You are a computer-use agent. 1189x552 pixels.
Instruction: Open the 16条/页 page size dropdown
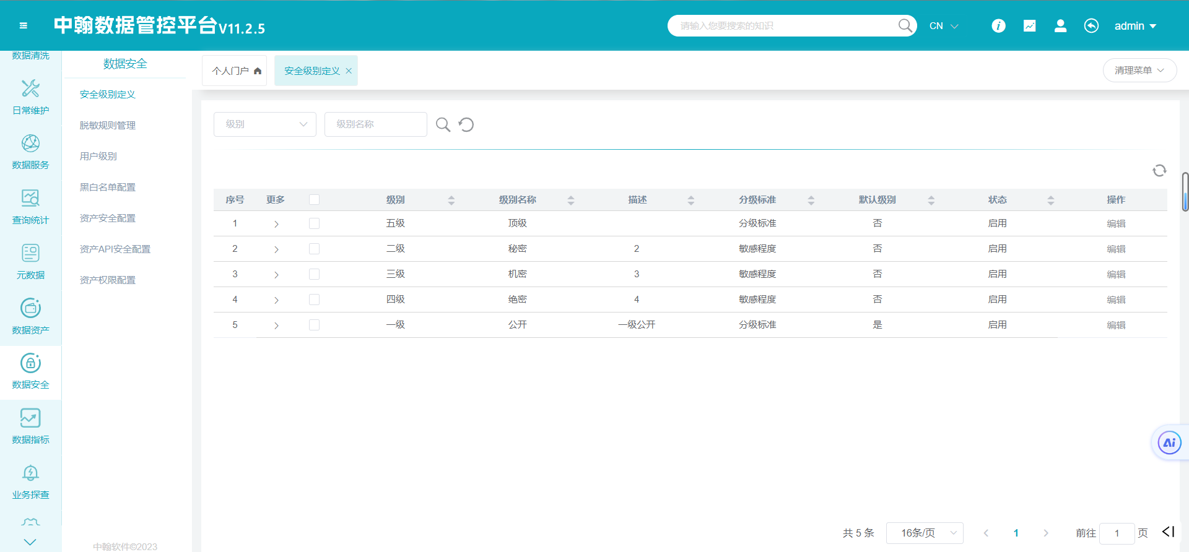(925, 533)
